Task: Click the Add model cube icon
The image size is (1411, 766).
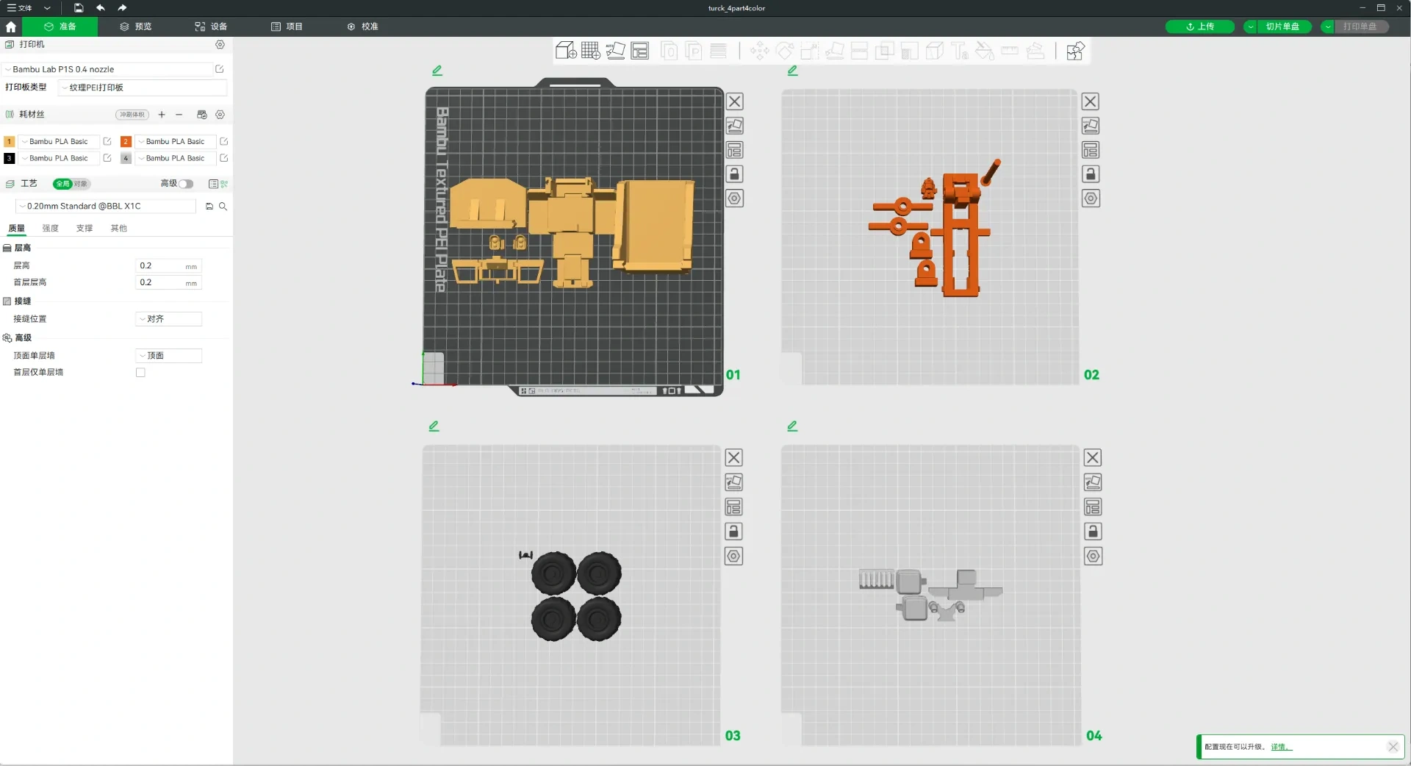Action: (x=566, y=51)
